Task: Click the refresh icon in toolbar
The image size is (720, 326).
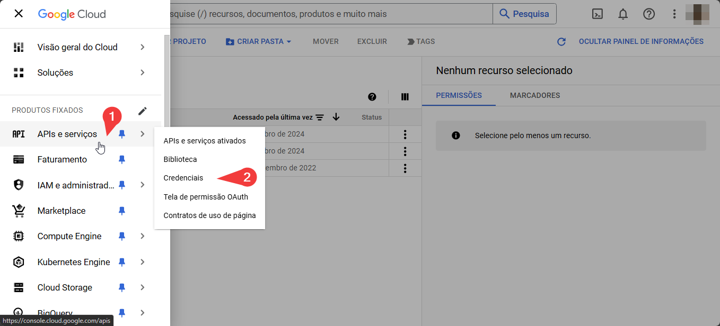Action: pos(561,42)
